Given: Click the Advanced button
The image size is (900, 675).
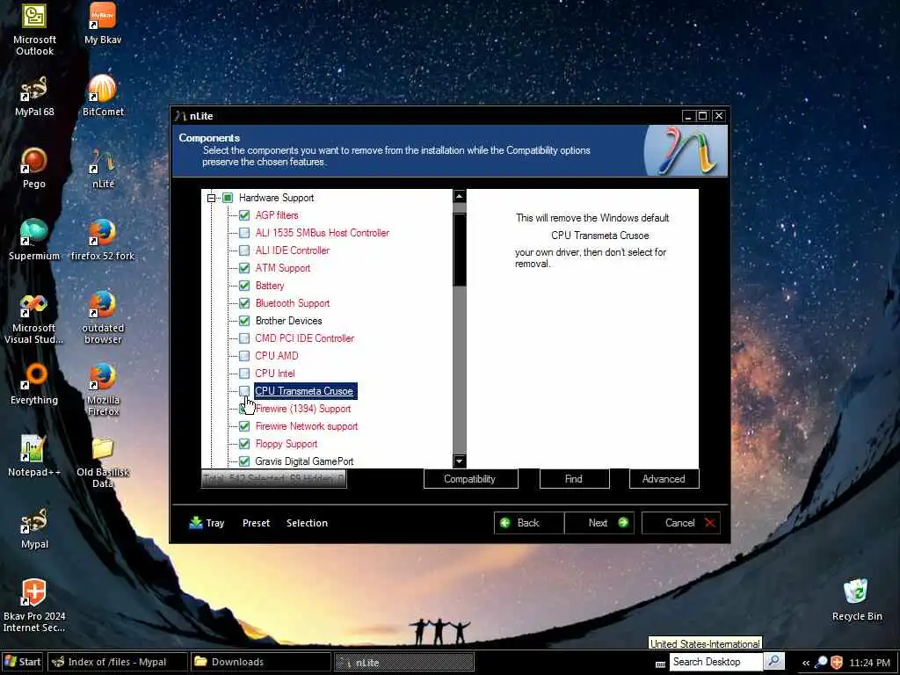Looking at the screenshot, I should click(x=664, y=479).
